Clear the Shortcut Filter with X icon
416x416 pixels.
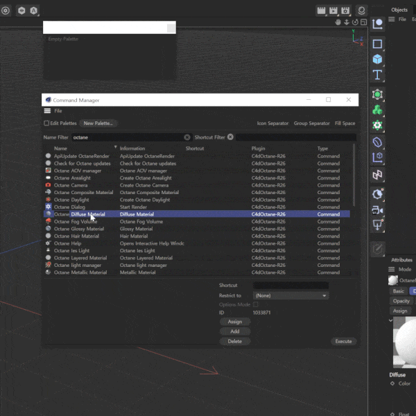tap(230, 137)
